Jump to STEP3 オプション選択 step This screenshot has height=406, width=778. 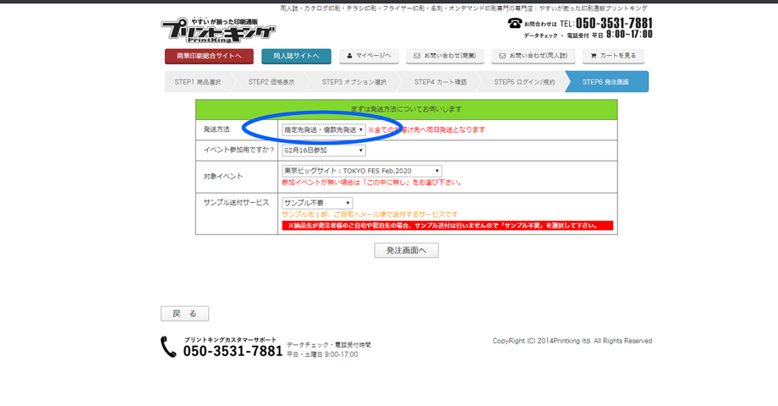tap(353, 82)
